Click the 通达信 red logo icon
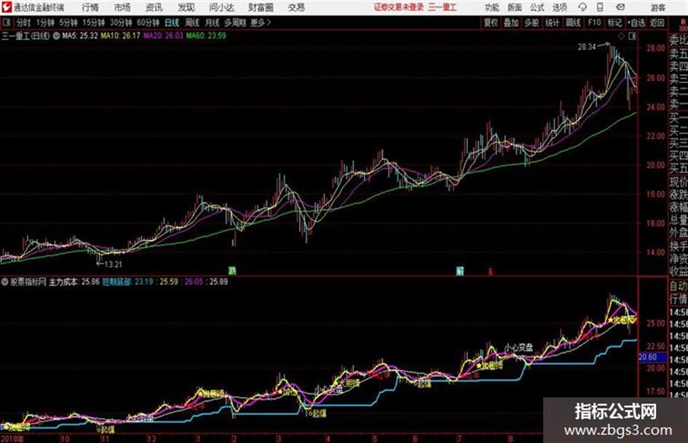The image size is (688, 443). (6, 7)
